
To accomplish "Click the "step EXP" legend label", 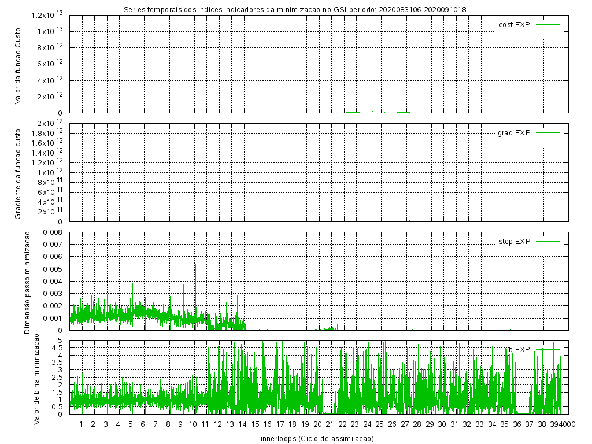I will (514, 241).
